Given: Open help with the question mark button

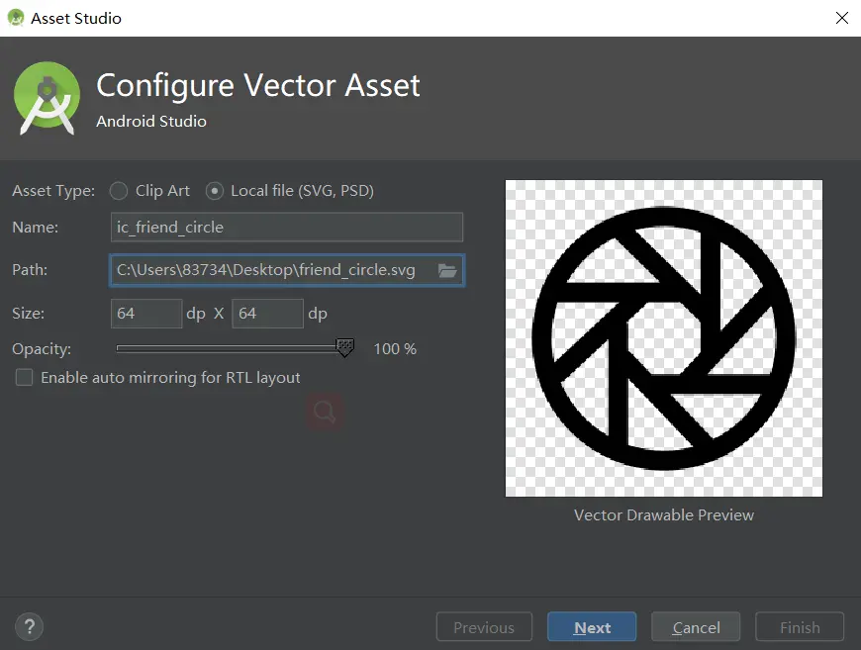Looking at the screenshot, I should point(29,626).
